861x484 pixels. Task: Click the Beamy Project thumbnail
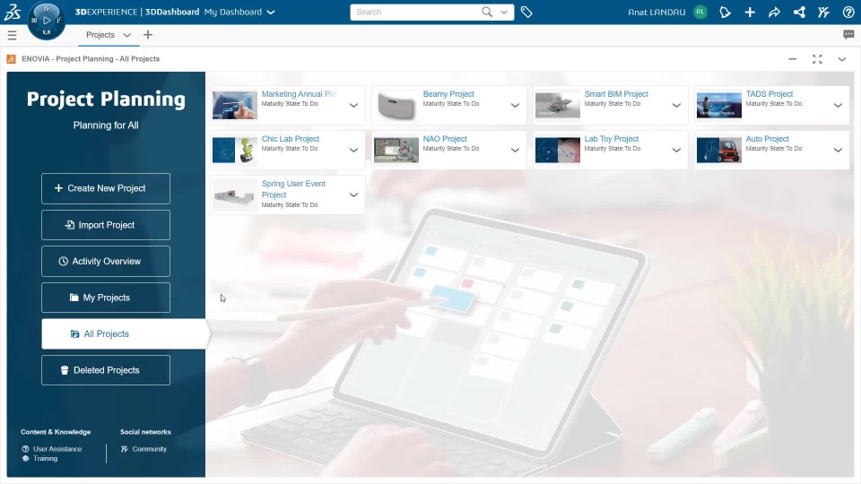(x=396, y=105)
